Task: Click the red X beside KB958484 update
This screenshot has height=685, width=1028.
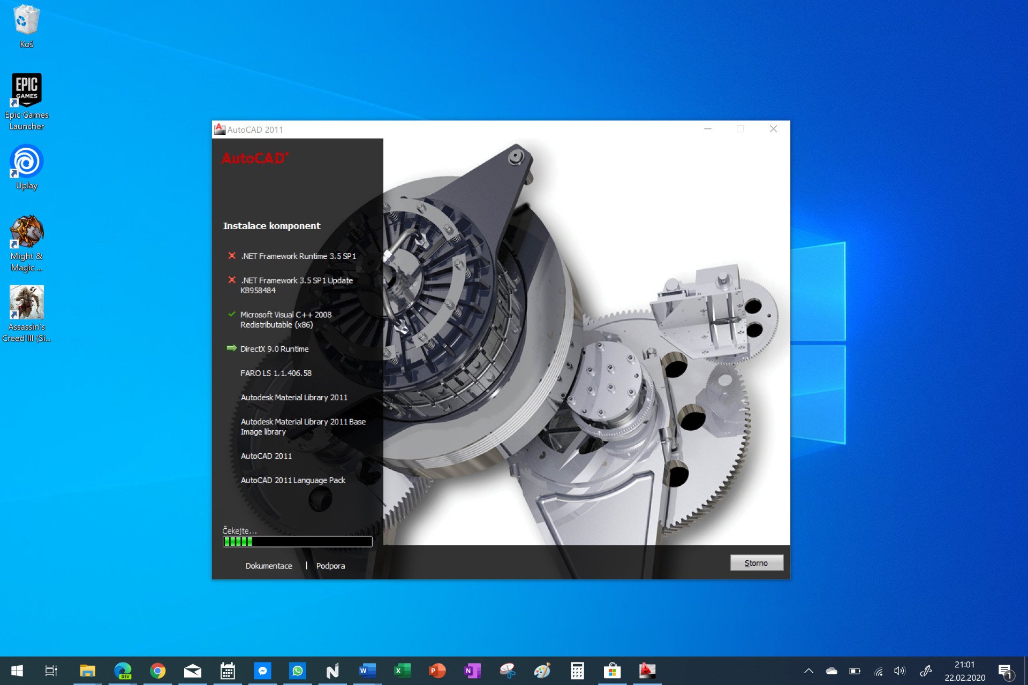Action: tap(232, 280)
